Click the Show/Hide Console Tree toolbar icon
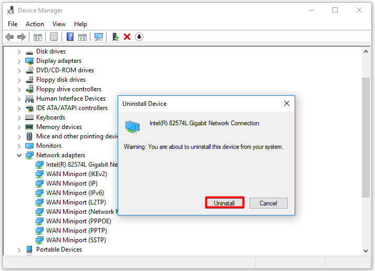375x271 pixels. click(x=37, y=37)
